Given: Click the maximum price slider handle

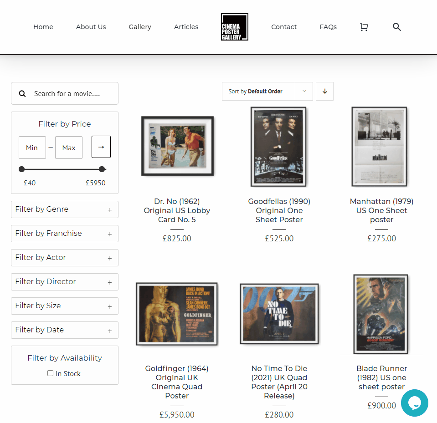Looking at the screenshot, I should click(x=102, y=169).
